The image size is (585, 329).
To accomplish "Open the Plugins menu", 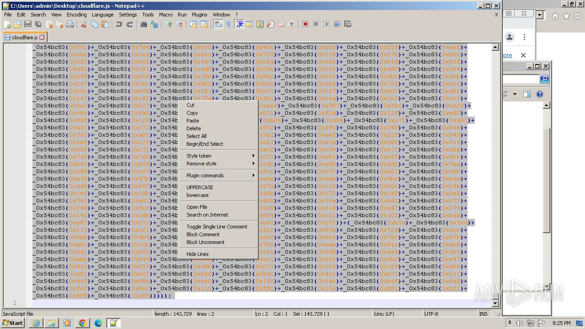I will [199, 15].
